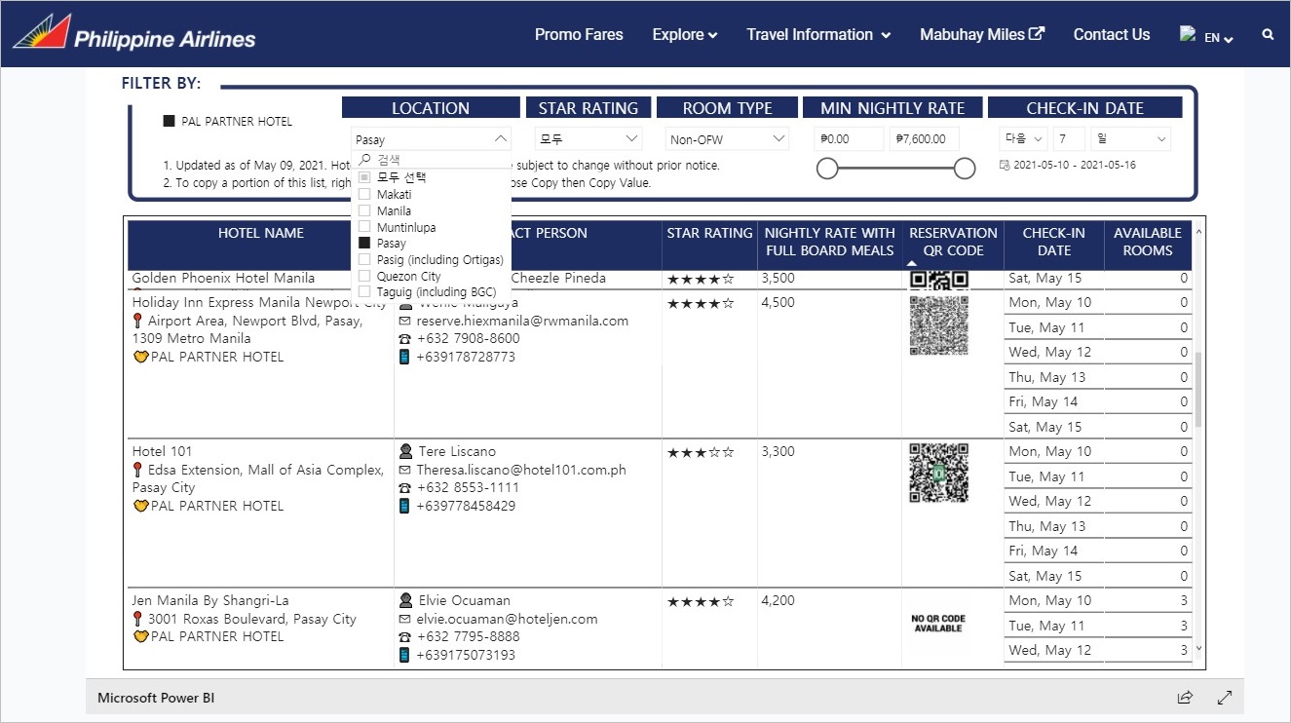Click the location search box
The height and width of the screenshot is (723, 1291).
(x=431, y=160)
